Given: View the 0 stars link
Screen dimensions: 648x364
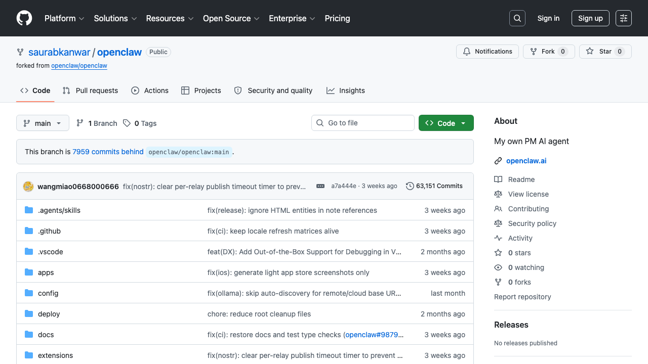Looking at the screenshot, I should [x=519, y=253].
